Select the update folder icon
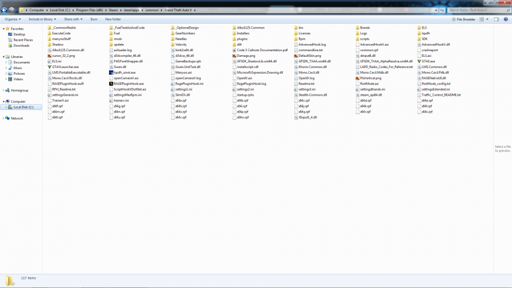Image resolution: width=512 pixels, height=288 pixels. pos(111,45)
